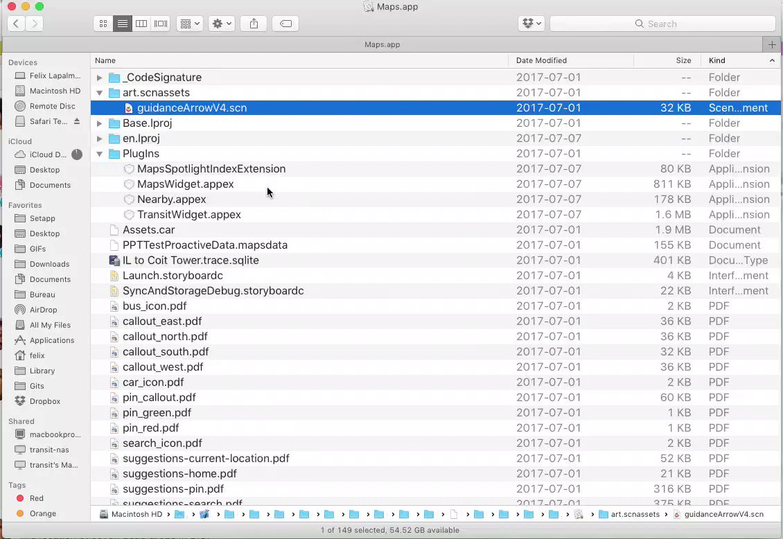The height and width of the screenshot is (539, 783).
Task: Select the Maps.app tab
Action: click(x=382, y=44)
